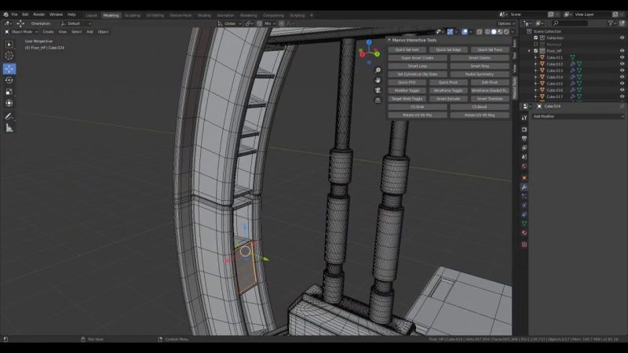Activate the Rotate tool
Image resolution: width=628 pixels, height=353 pixels.
9,80
